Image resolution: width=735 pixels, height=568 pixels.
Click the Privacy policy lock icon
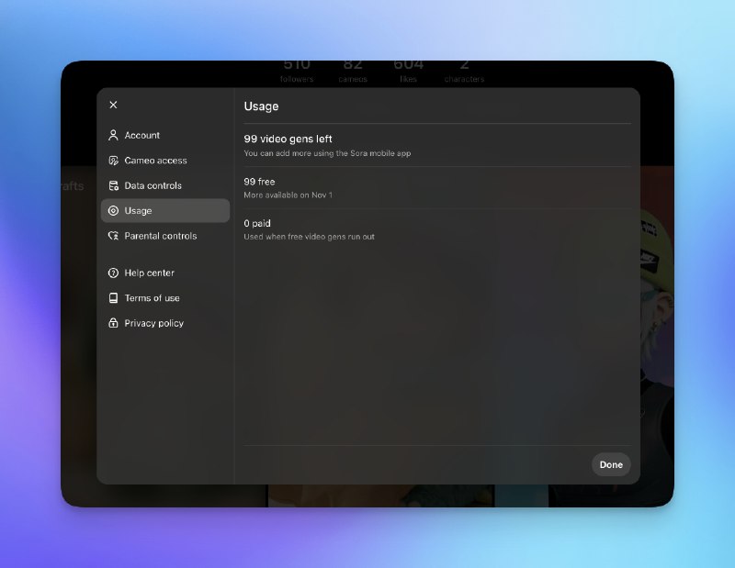pyautogui.click(x=113, y=323)
